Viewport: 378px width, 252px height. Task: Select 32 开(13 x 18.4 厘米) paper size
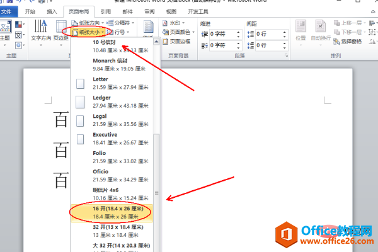click(112, 231)
